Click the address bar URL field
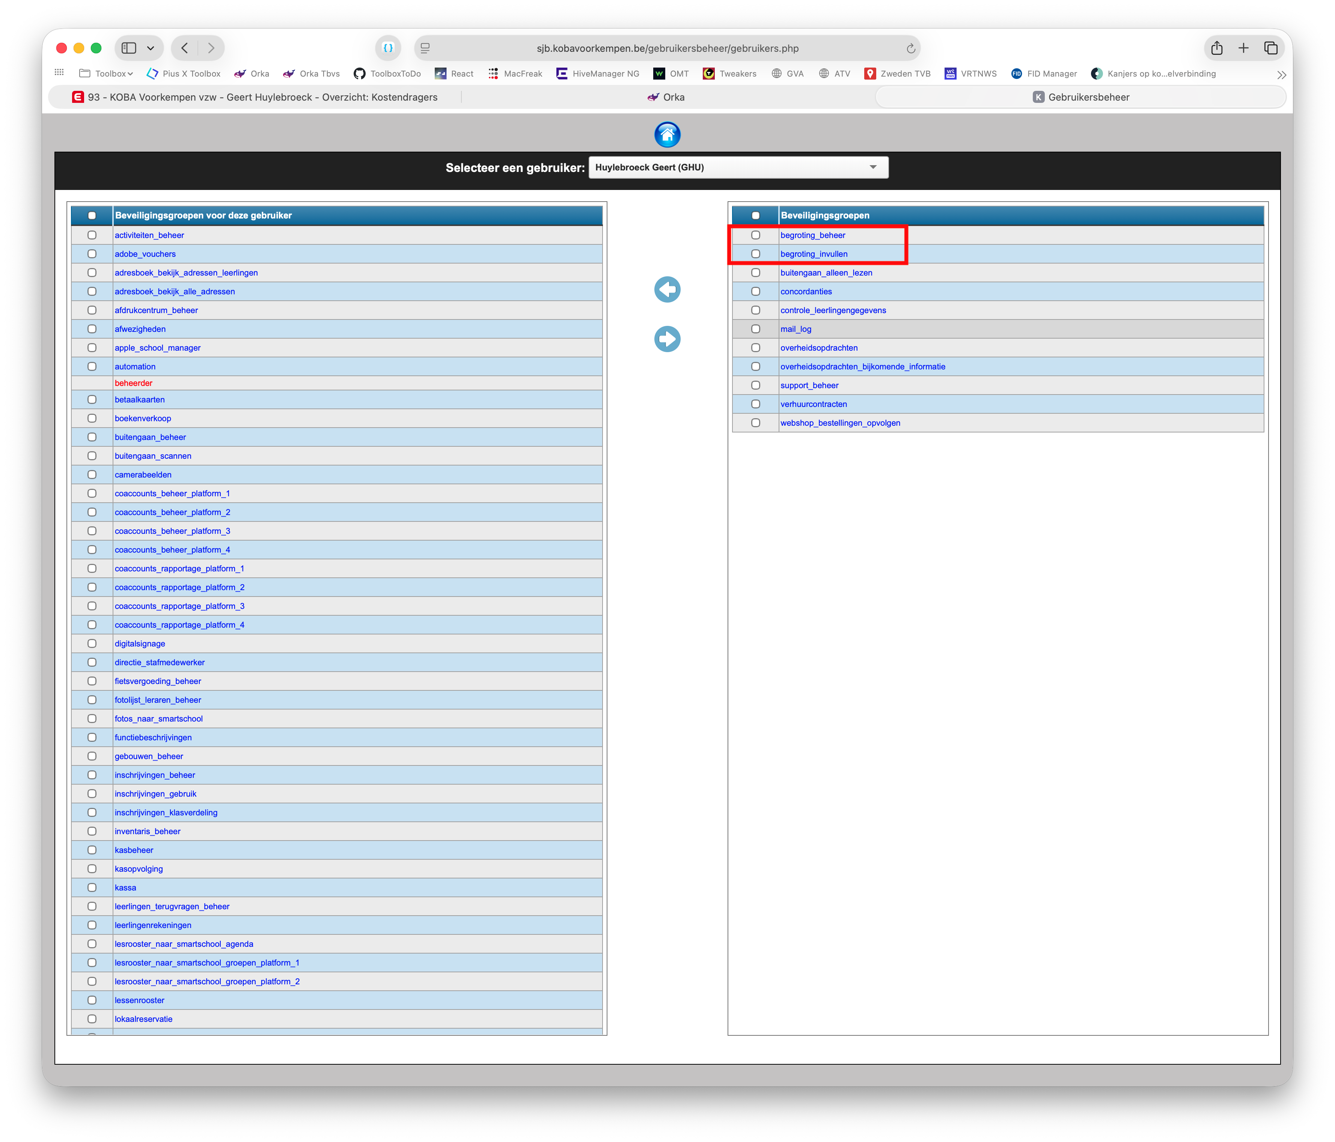 (667, 49)
